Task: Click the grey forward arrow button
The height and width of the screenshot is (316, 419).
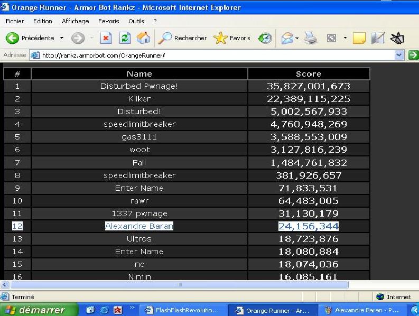Action: click(78, 38)
